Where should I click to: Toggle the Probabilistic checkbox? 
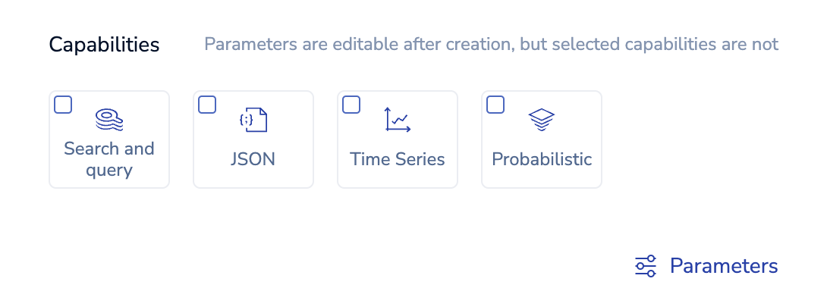[495, 105]
